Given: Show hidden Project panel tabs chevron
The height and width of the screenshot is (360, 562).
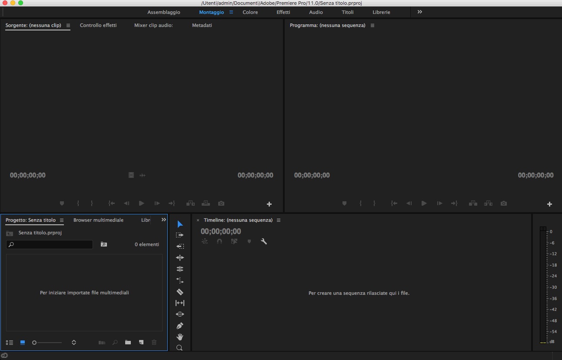Looking at the screenshot, I should pyautogui.click(x=164, y=220).
